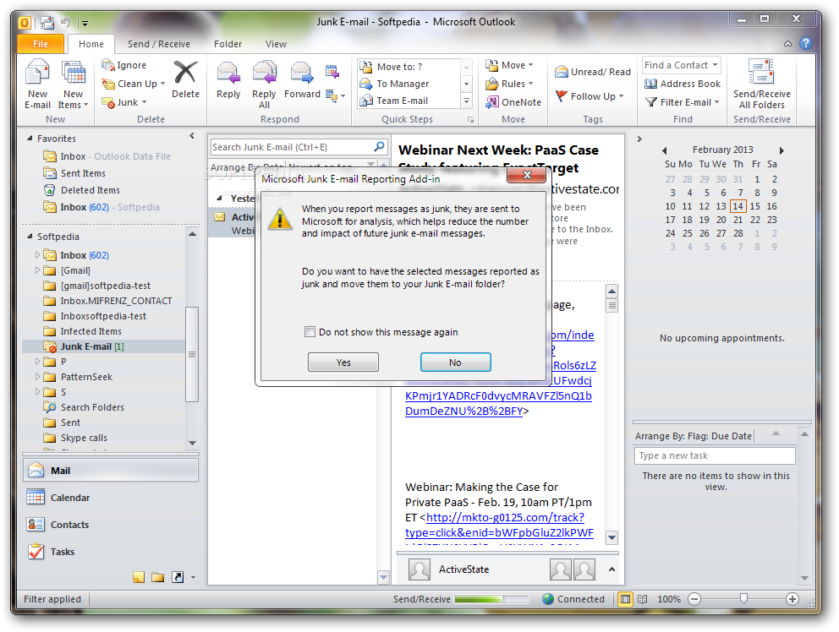Expand the People Pane

tap(611, 569)
